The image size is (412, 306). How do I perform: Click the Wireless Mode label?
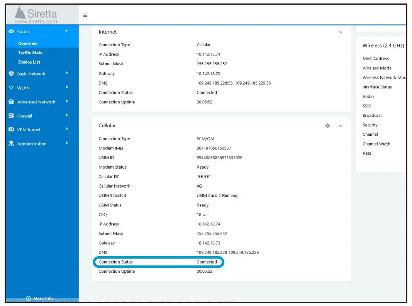(377, 68)
